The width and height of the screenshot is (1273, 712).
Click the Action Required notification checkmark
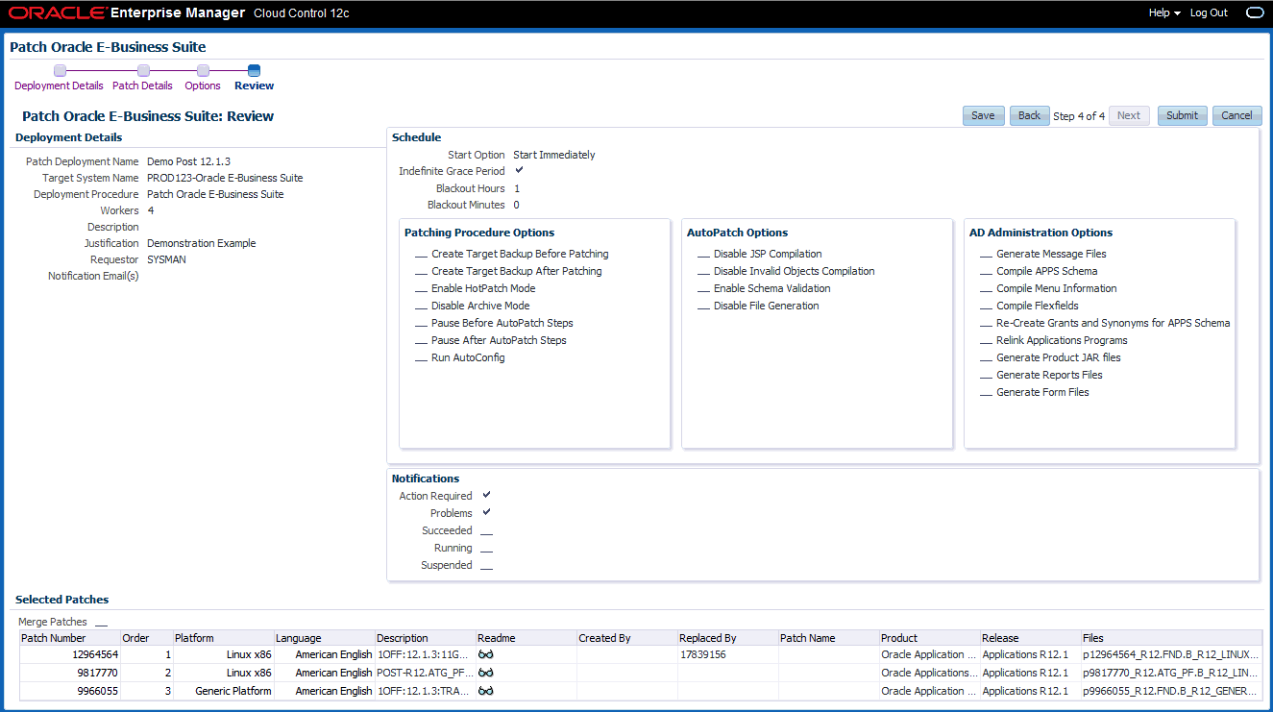pyautogui.click(x=486, y=495)
